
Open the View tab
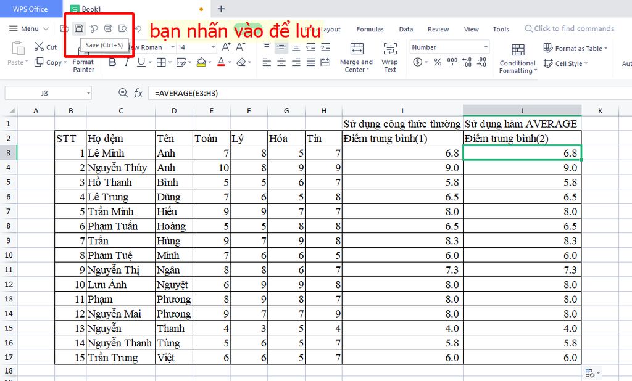(471, 29)
